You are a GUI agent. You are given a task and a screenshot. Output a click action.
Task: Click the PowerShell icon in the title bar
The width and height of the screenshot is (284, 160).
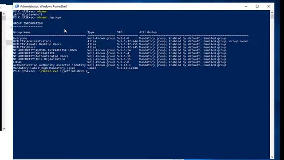point(17,6)
